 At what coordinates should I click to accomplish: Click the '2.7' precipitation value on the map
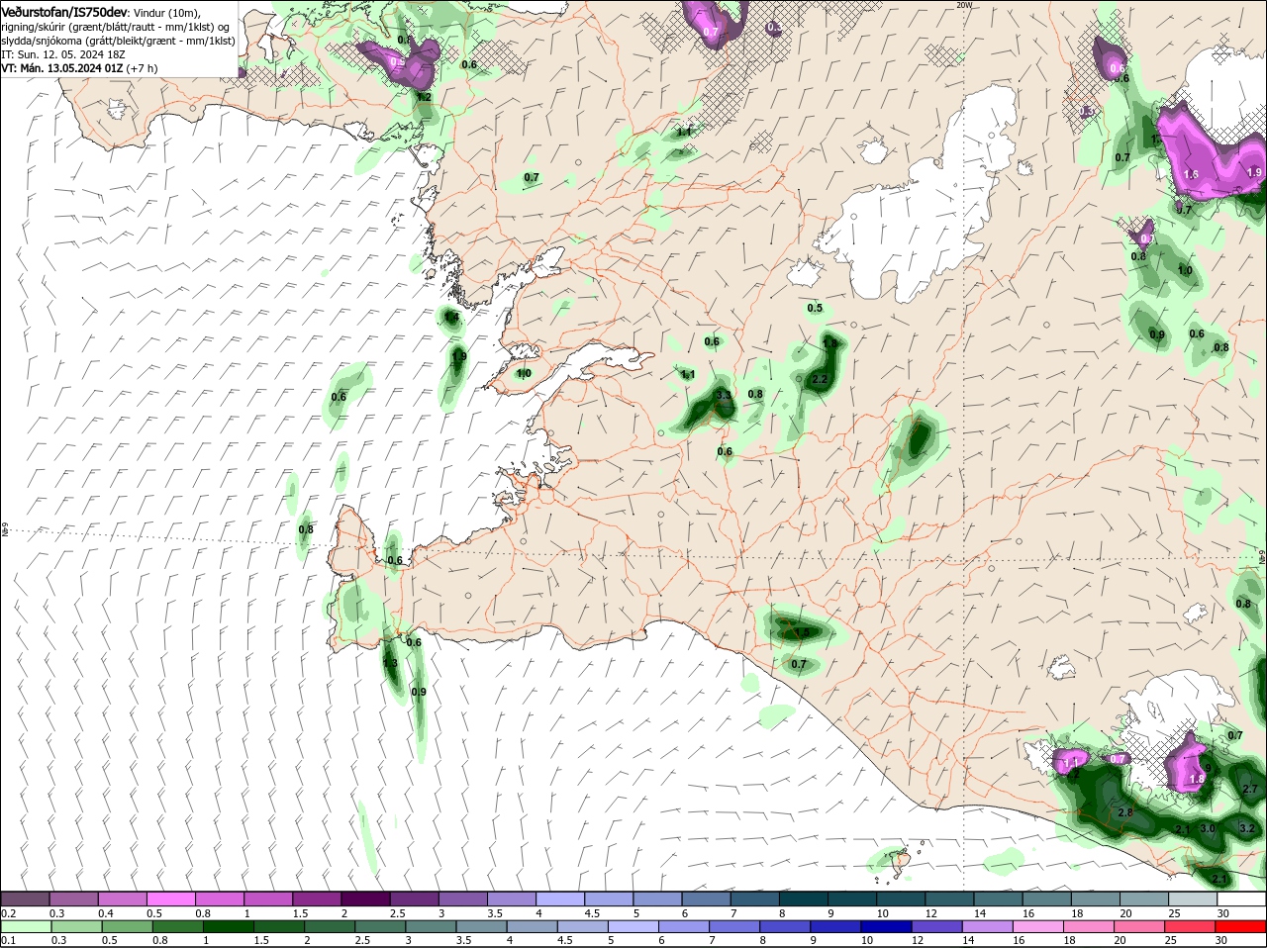tap(1249, 789)
